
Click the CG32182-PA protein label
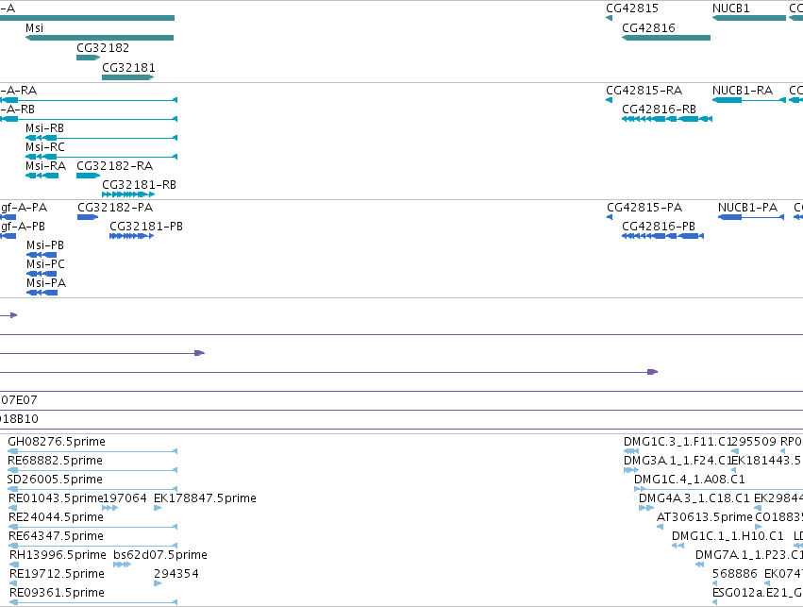115,208
